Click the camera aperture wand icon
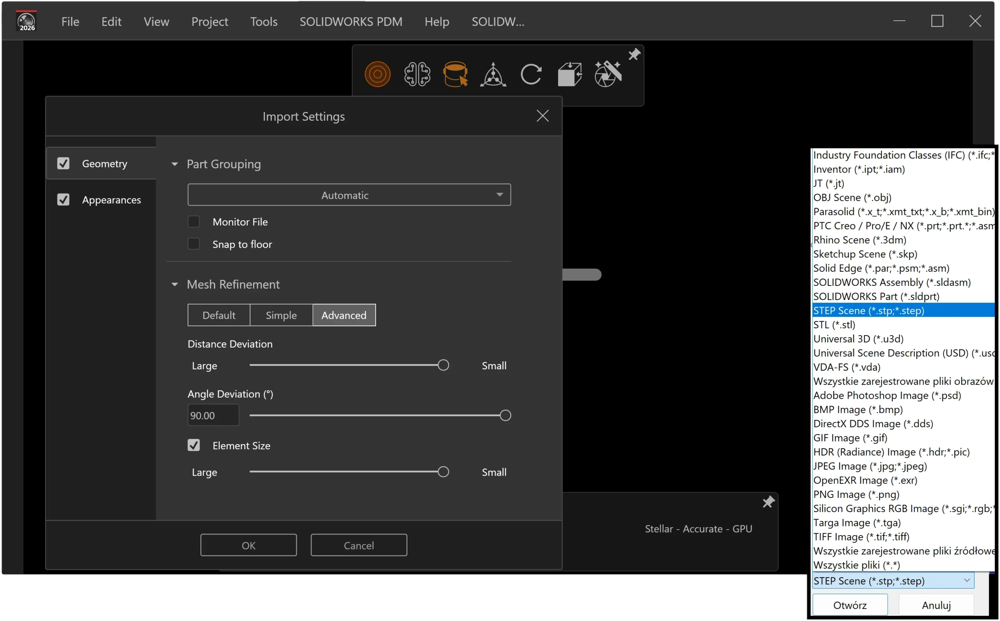This screenshot has height=621, width=1000. [x=608, y=74]
